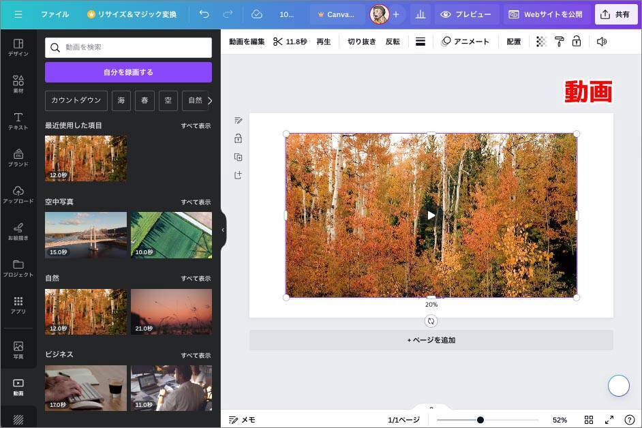
Task: Toggle fullscreen presentation mode
Action: point(609,420)
